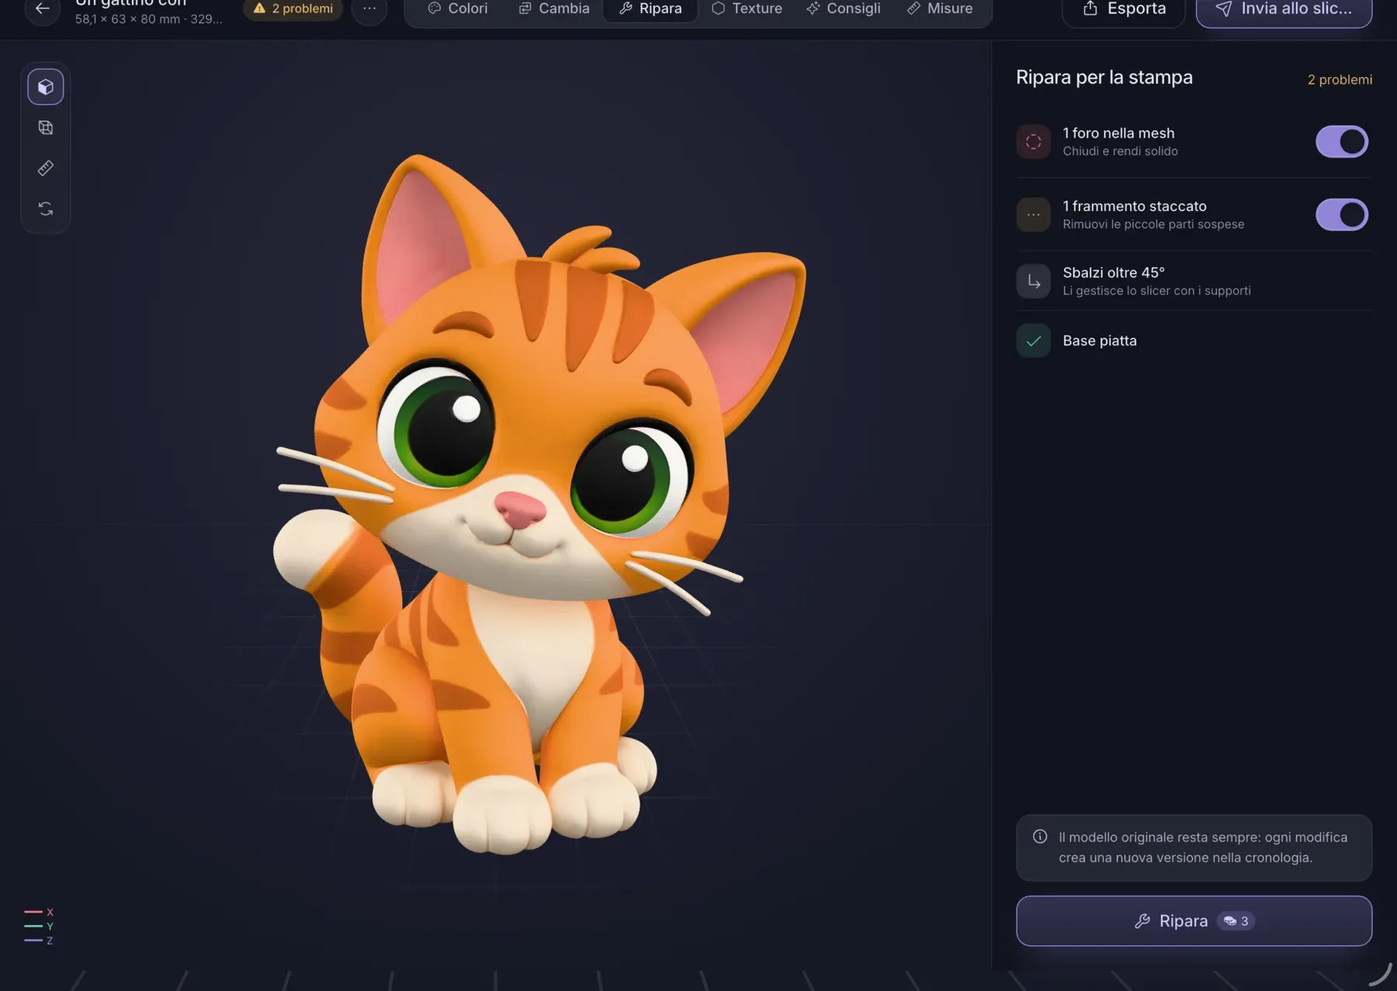Click the 'Base piatta' label
The height and width of the screenshot is (991, 1397).
[x=1100, y=341]
